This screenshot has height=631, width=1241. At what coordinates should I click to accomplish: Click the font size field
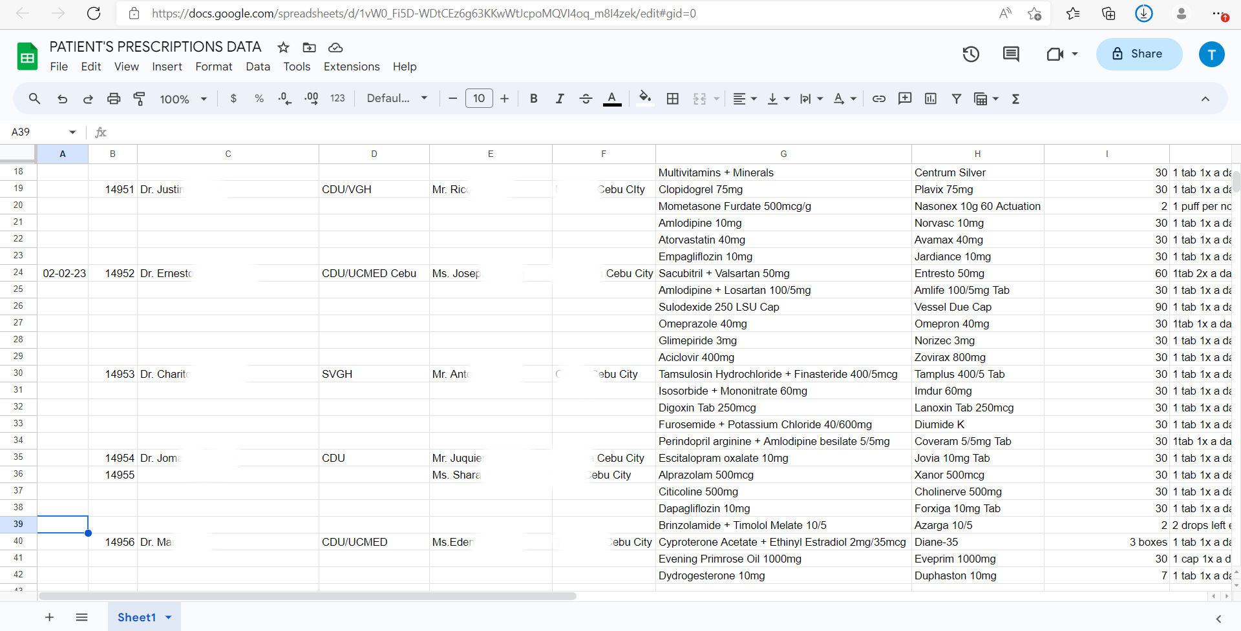[x=479, y=99]
